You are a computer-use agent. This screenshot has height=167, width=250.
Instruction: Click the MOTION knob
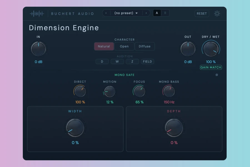110,91
